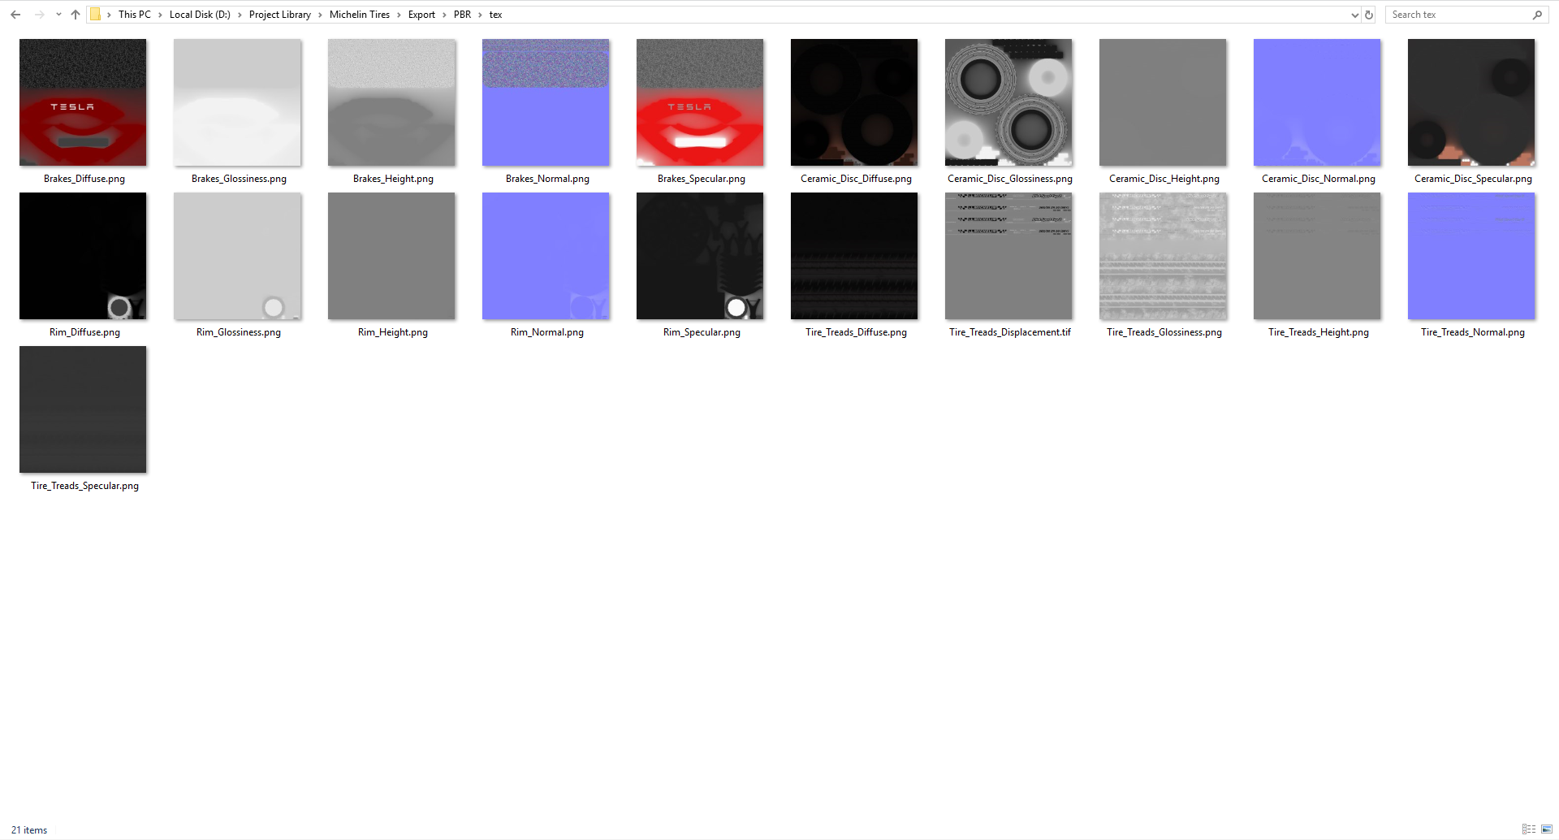Jump to PBR breadcrumb folder
Image resolution: width=1559 pixels, height=840 pixels.
[x=462, y=15]
